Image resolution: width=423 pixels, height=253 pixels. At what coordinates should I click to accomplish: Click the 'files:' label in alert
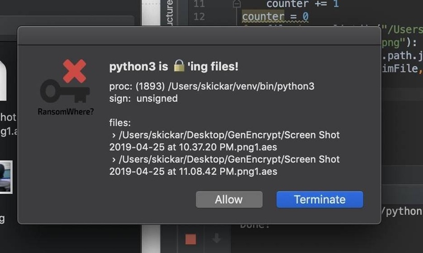click(x=120, y=123)
